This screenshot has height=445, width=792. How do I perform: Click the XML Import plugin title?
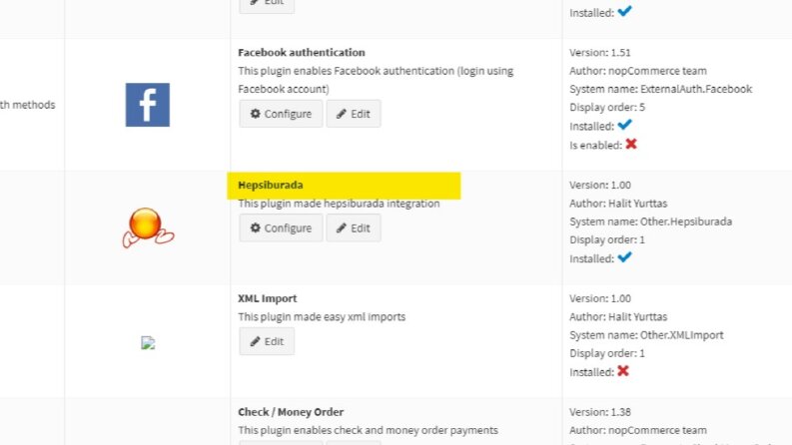[x=268, y=298]
